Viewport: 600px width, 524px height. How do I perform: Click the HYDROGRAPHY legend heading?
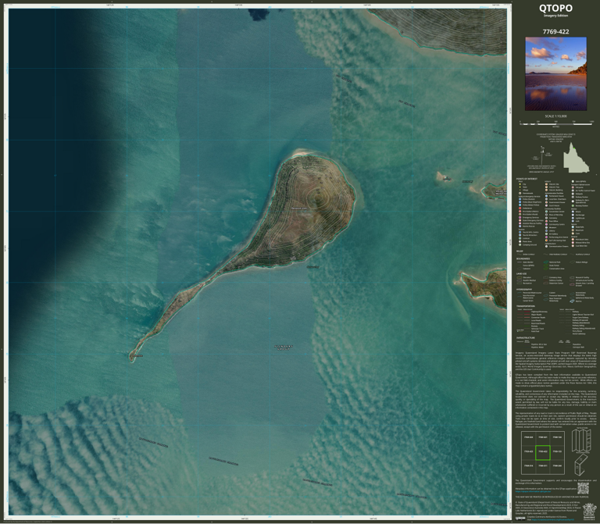[524, 290]
